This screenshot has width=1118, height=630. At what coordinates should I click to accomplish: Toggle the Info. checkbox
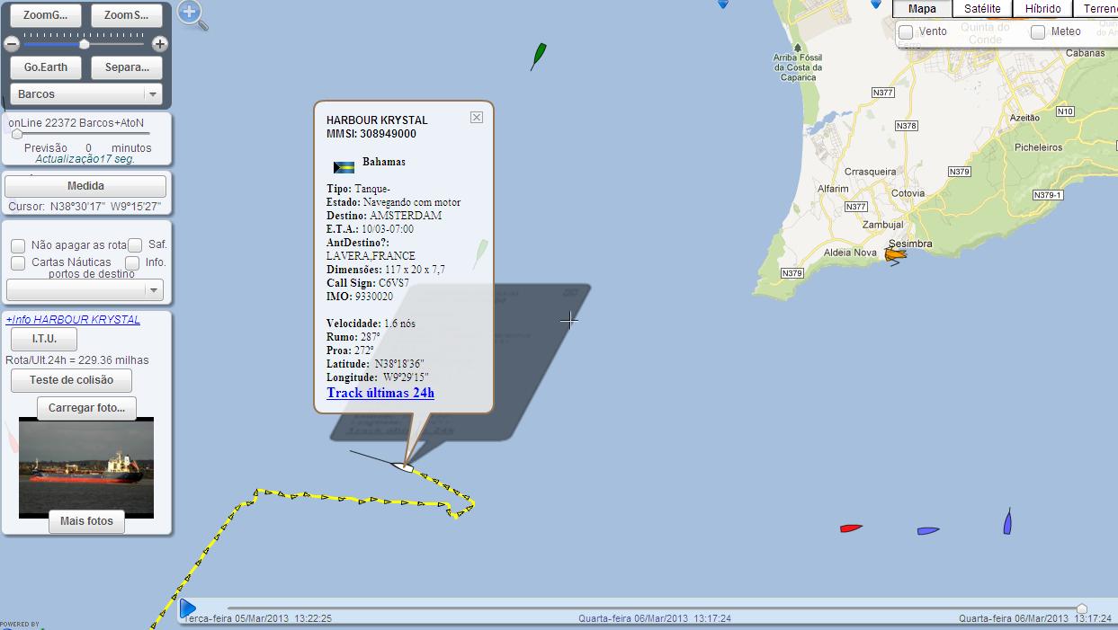pyautogui.click(x=132, y=262)
